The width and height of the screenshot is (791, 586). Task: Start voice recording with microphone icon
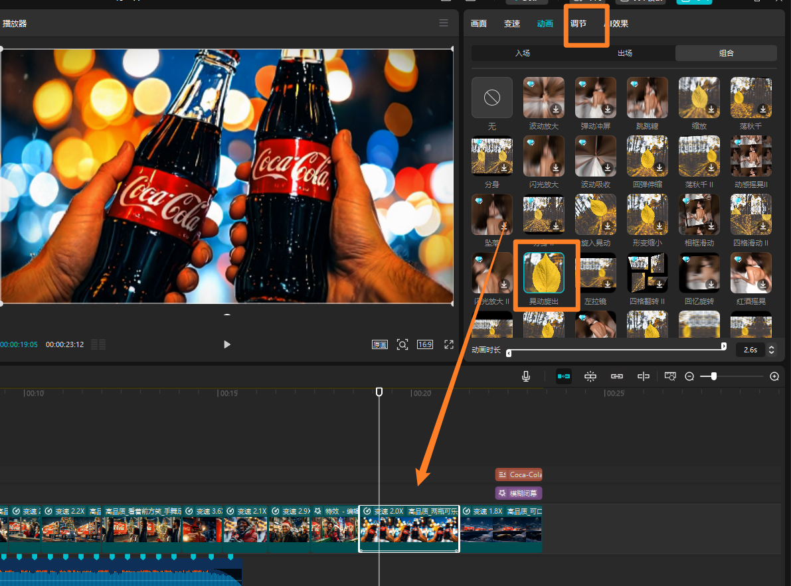coord(525,376)
